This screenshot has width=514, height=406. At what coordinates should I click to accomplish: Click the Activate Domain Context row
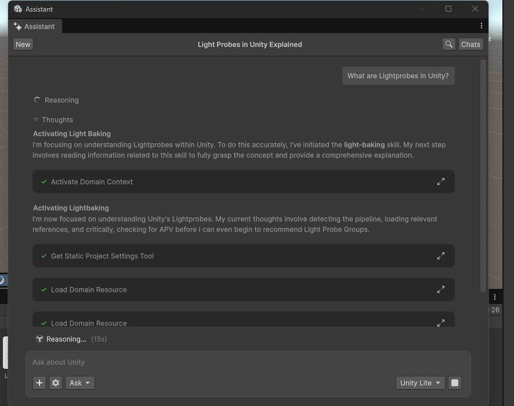pyautogui.click(x=243, y=182)
